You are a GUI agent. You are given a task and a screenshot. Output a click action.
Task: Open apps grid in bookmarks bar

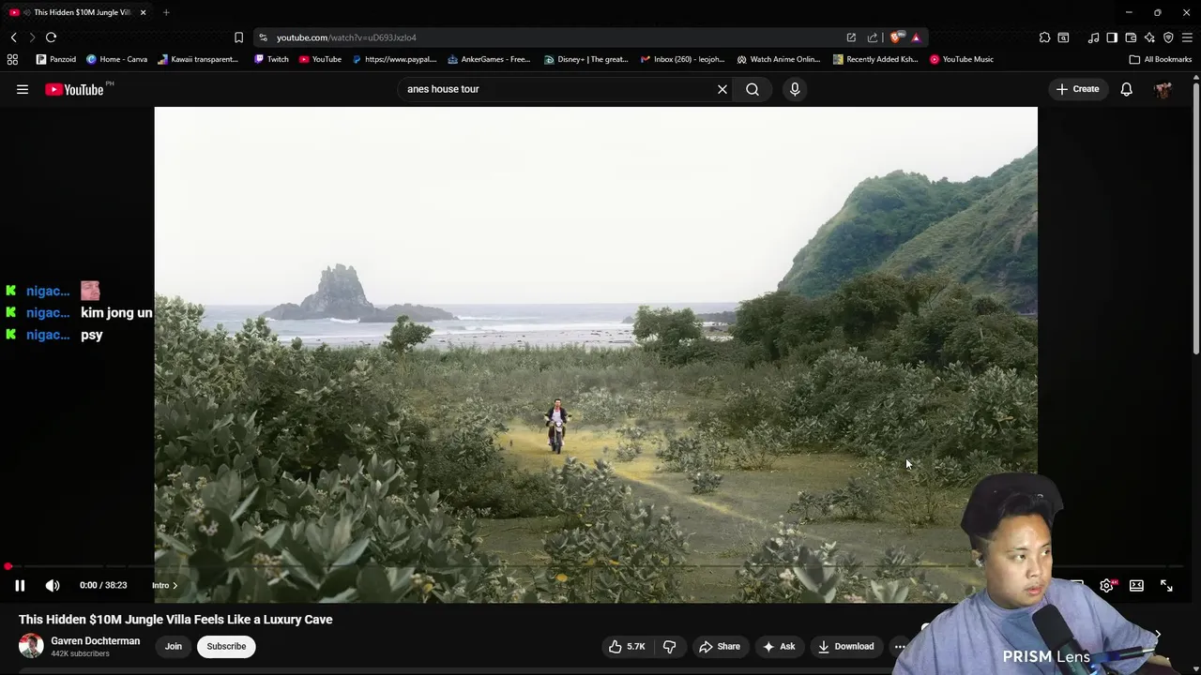click(12, 59)
